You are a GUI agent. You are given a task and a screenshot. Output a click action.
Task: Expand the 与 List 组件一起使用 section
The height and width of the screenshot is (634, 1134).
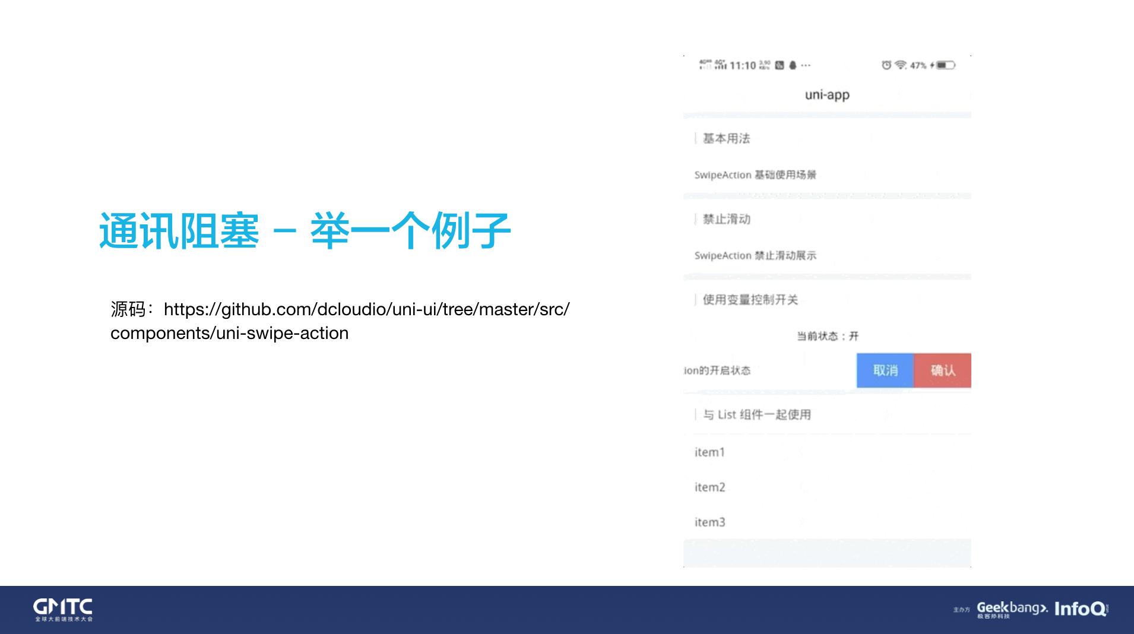pos(755,414)
